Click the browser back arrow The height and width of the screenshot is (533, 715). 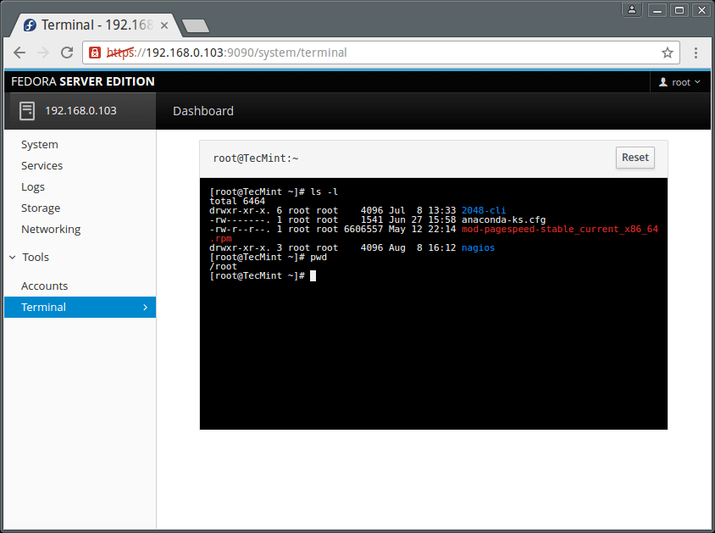19,53
